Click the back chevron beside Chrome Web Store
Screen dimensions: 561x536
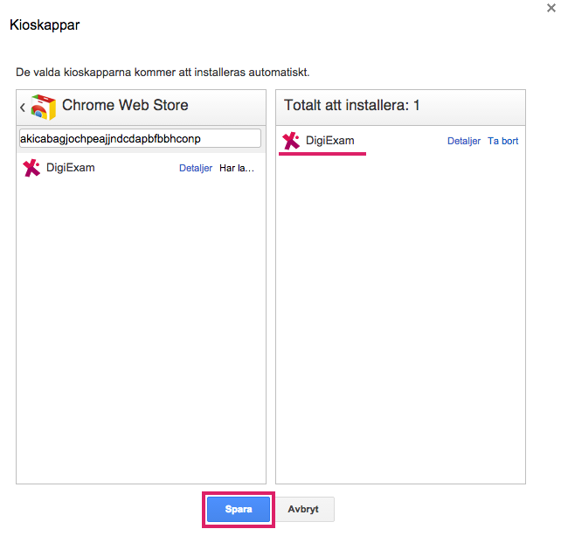coord(23,107)
